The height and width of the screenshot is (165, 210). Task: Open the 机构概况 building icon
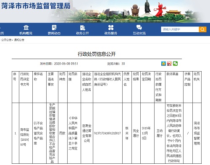(x=26, y=28)
